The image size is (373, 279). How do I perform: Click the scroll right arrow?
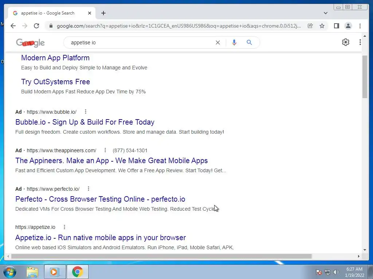point(358,256)
